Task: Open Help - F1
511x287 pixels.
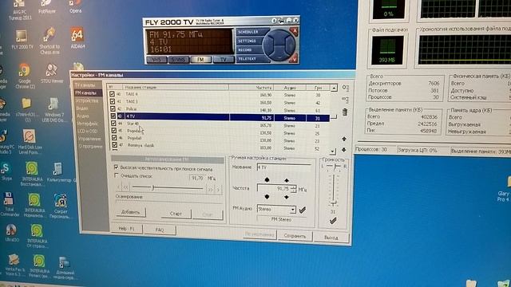Action: [x=126, y=229]
